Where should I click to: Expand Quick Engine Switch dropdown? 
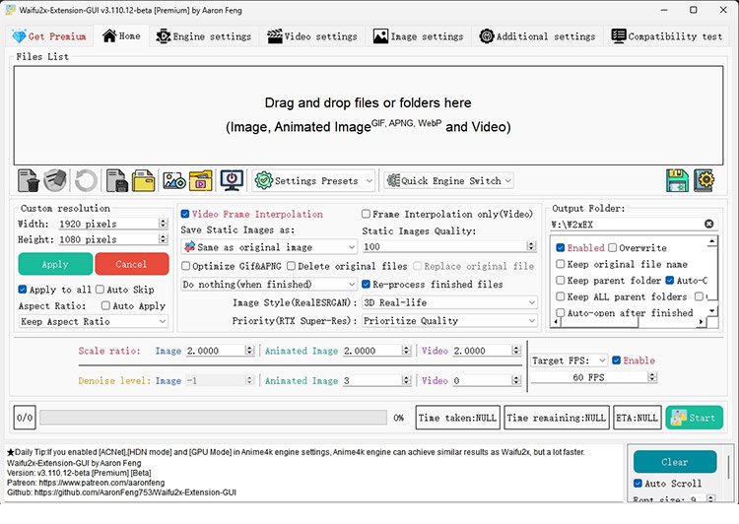click(x=508, y=181)
